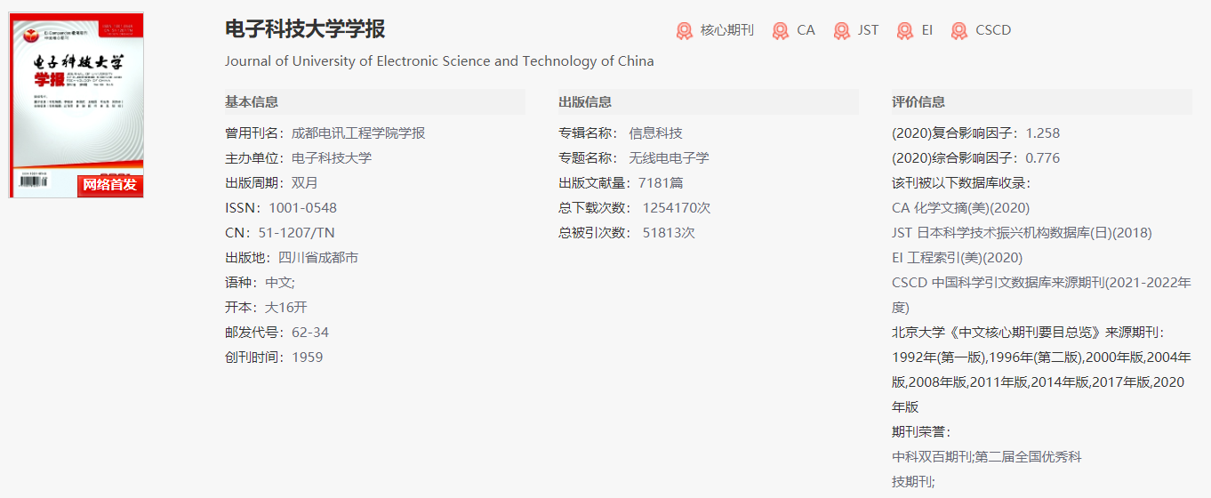Click comprehensive impact factor 0.776 line
This screenshot has height=498, width=1211.
pos(975,158)
